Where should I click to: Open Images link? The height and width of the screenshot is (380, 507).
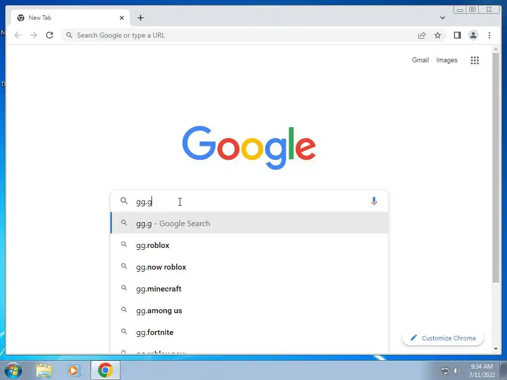[x=447, y=60]
